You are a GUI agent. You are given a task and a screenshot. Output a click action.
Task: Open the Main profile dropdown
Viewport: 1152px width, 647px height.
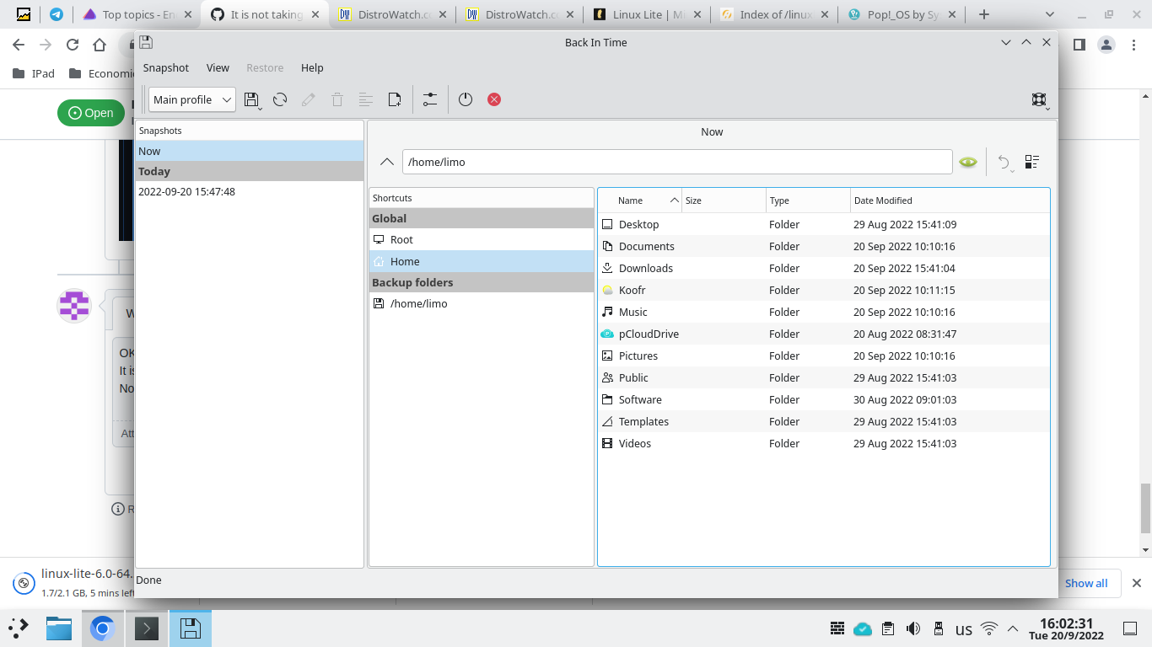coord(192,99)
